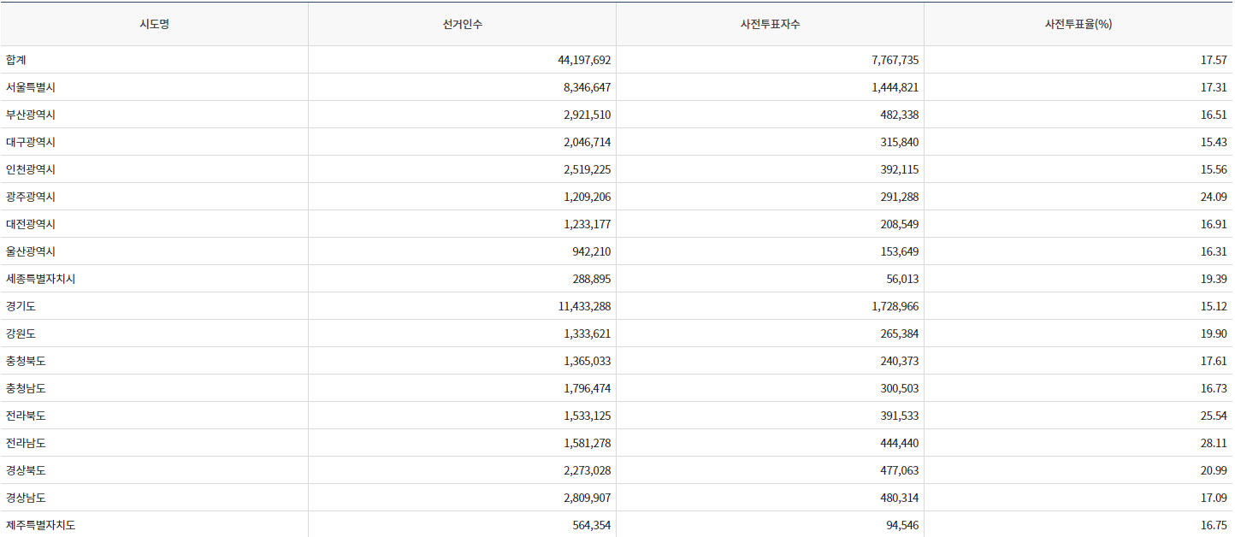Click total voter count 44,197,692

pyautogui.click(x=584, y=60)
